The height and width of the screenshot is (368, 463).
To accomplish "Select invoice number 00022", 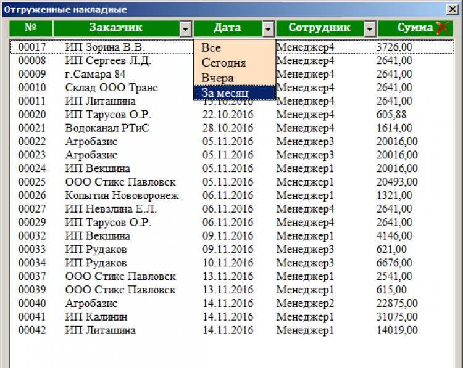I will click(32, 142).
